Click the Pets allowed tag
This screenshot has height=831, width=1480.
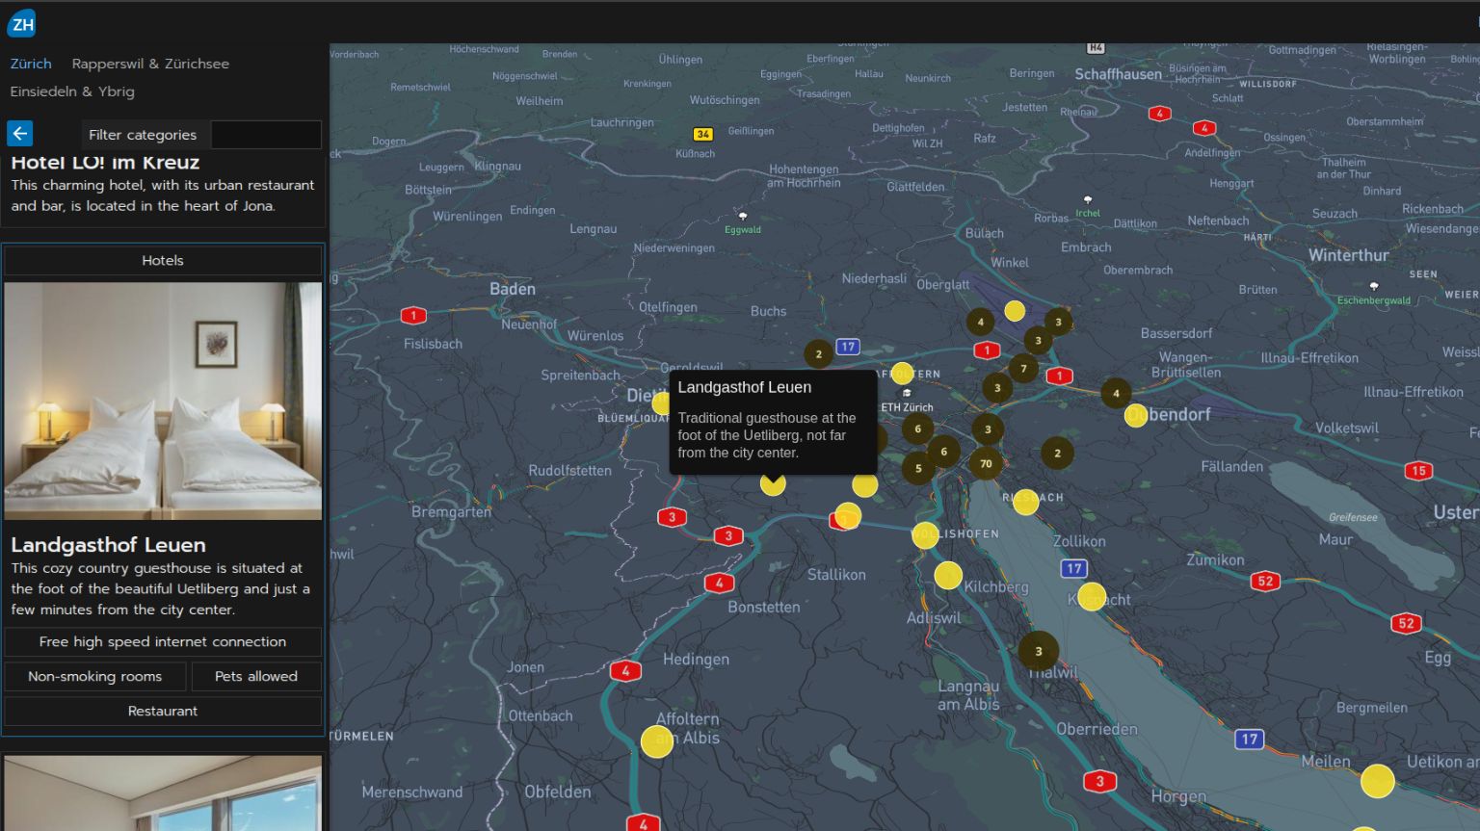(x=256, y=676)
